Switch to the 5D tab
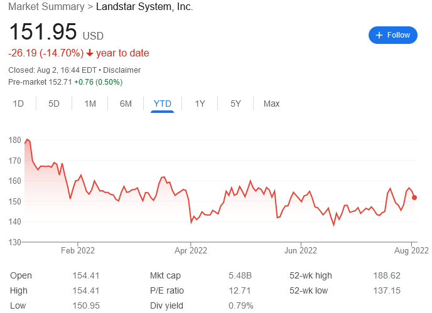 click(x=54, y=103)
